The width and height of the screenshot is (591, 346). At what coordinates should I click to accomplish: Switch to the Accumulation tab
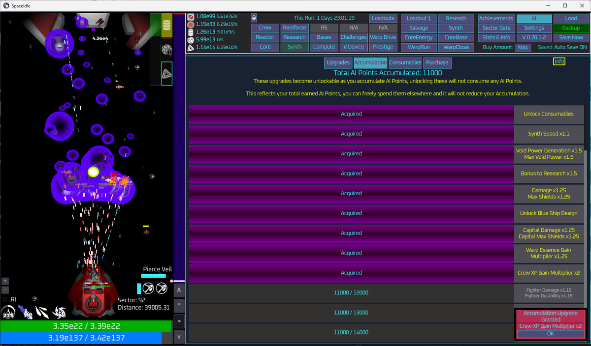tap(370, 63)
